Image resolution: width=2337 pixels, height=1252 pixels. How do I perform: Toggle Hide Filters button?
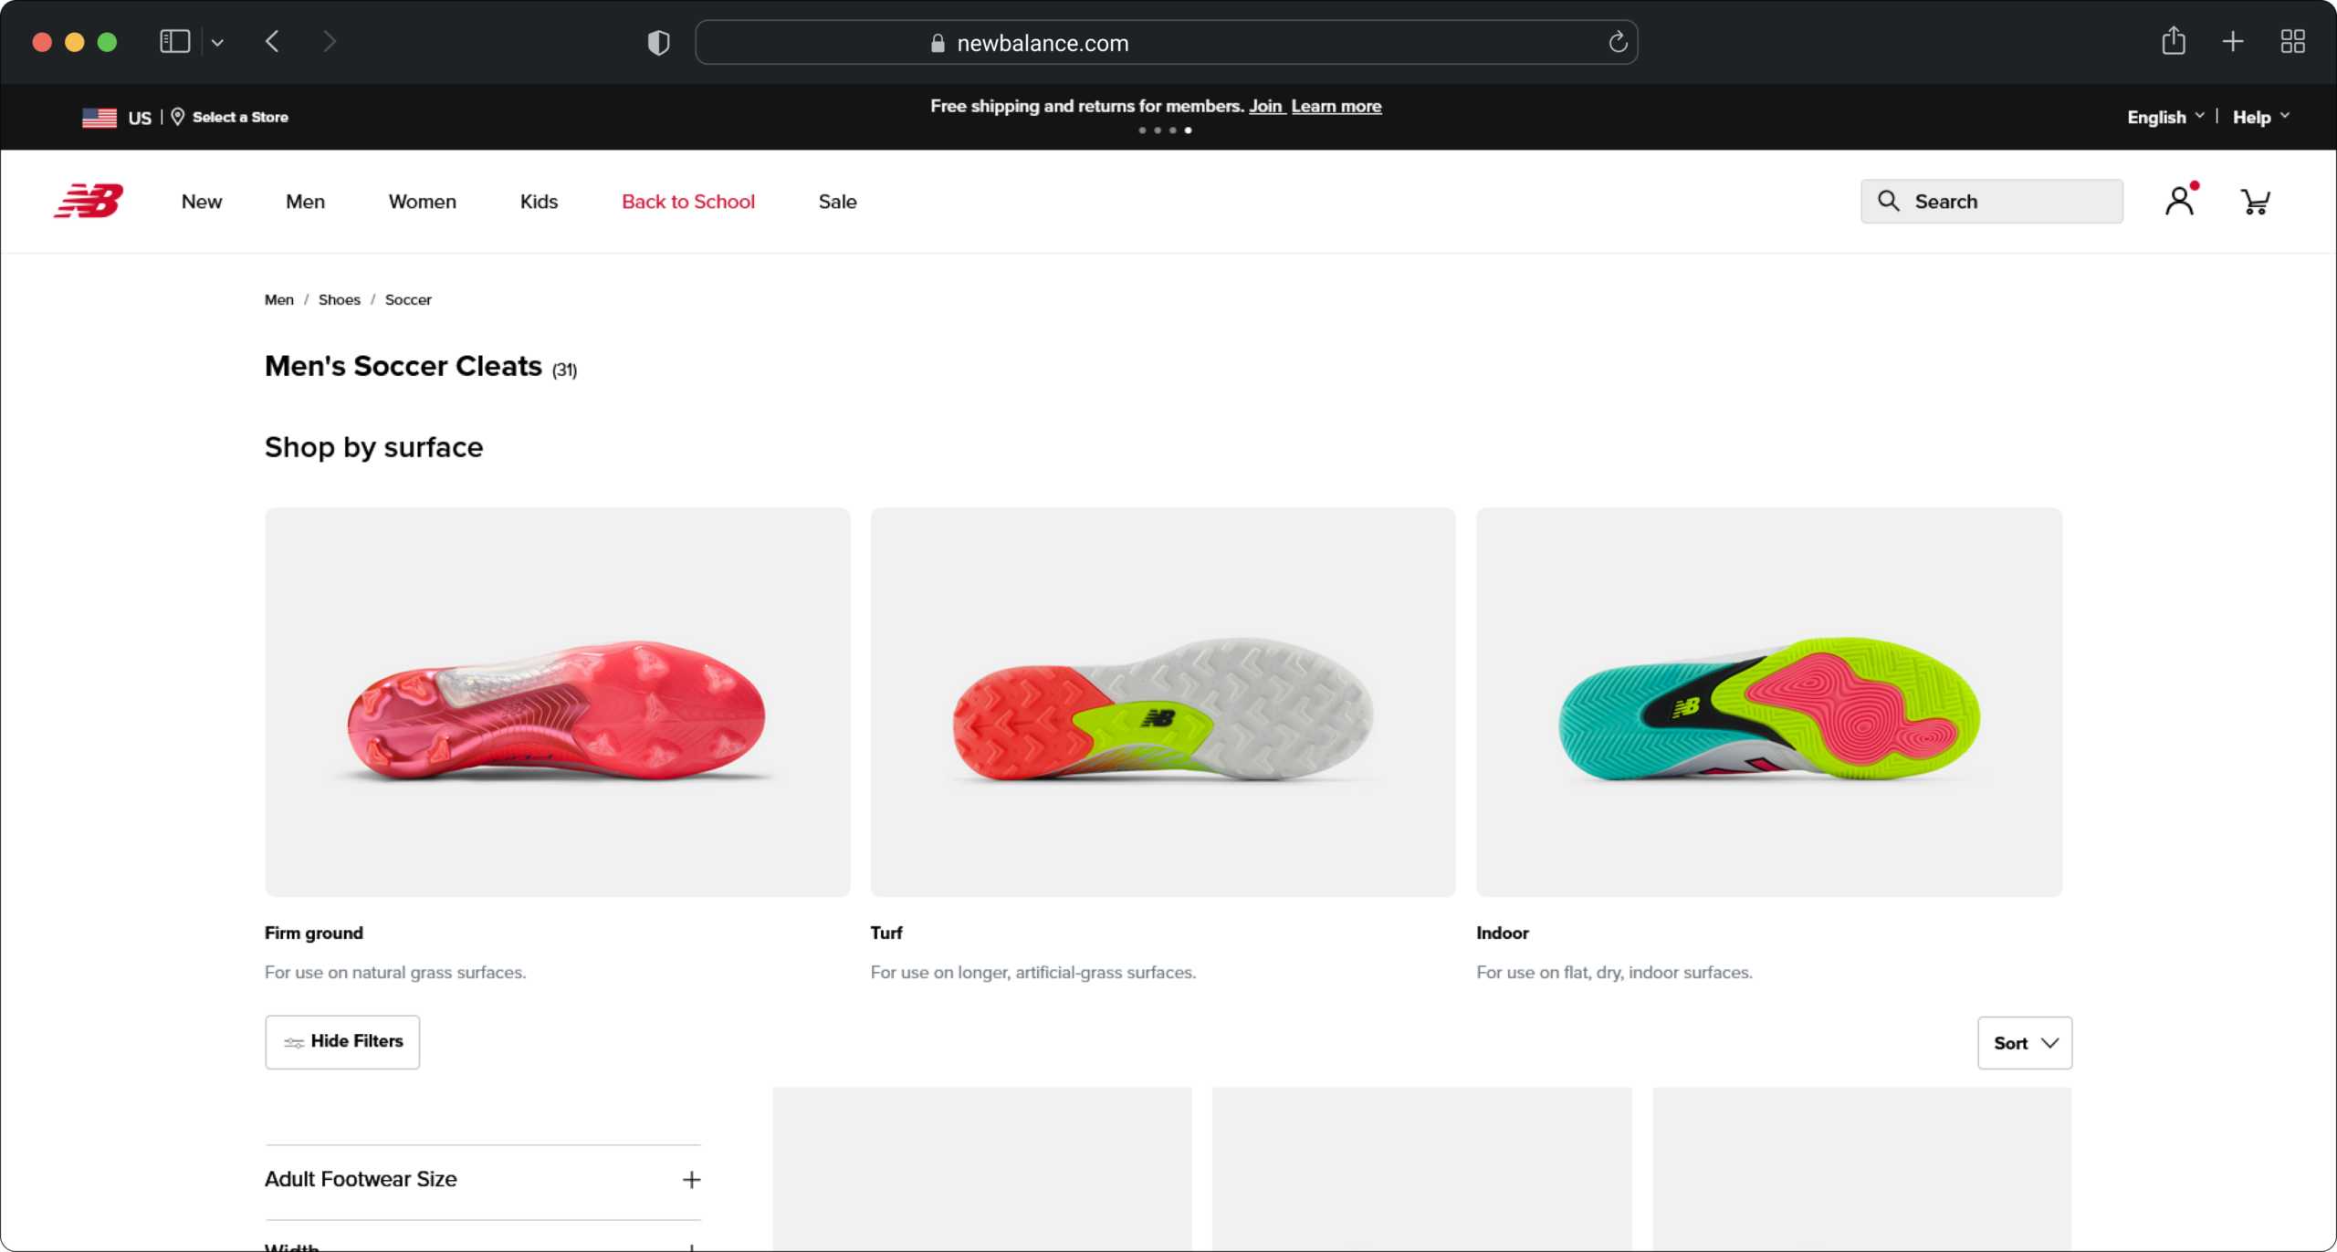342,1042
